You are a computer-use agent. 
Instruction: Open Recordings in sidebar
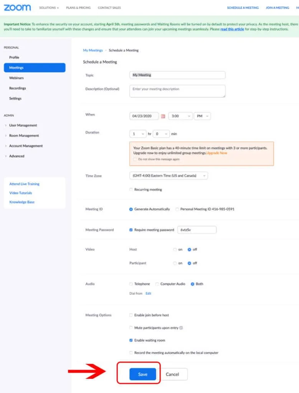[18, 88]
